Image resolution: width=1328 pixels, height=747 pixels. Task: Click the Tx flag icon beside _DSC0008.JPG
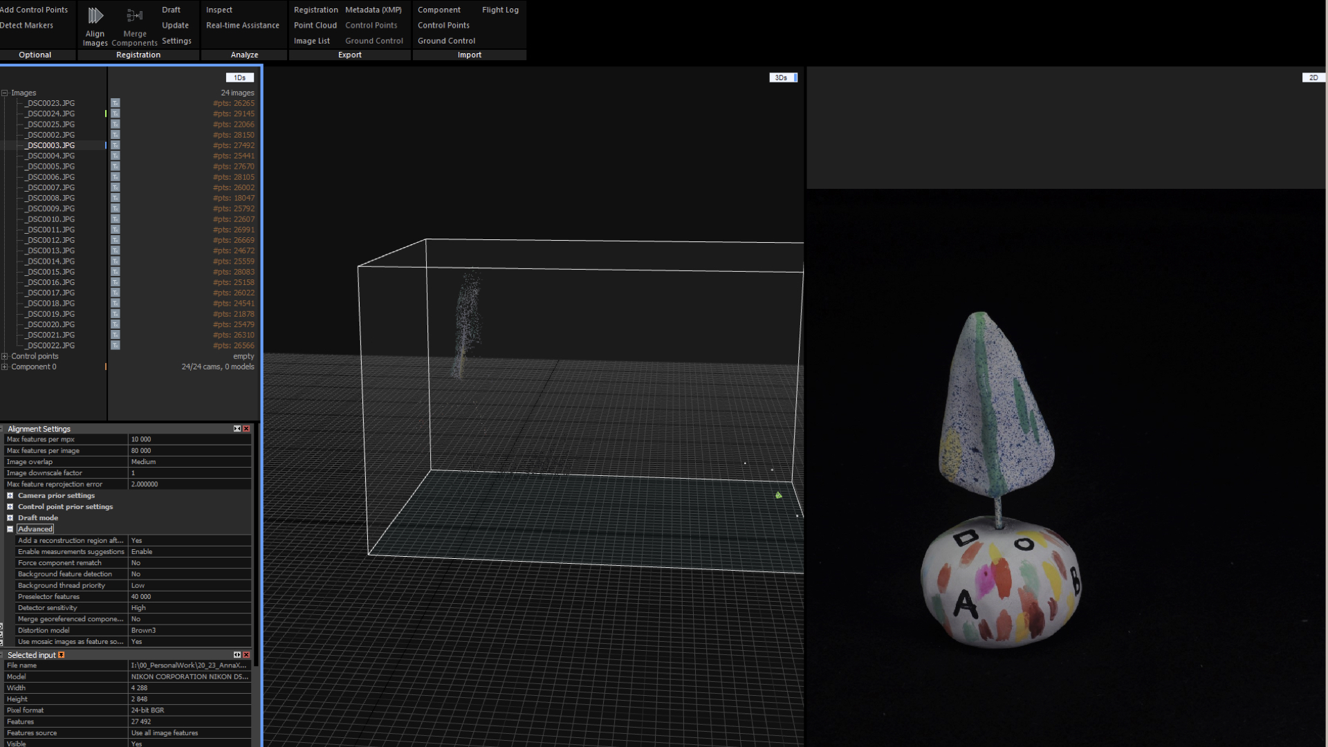pos(116,198)
